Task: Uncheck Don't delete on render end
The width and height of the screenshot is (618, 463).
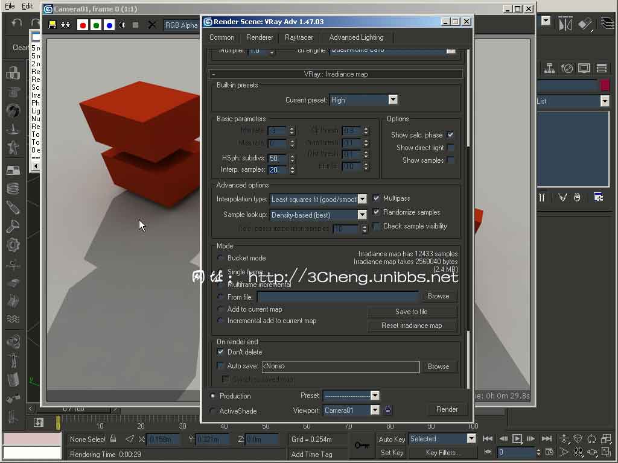Action: pyautogui.click(x=221, y=351)
